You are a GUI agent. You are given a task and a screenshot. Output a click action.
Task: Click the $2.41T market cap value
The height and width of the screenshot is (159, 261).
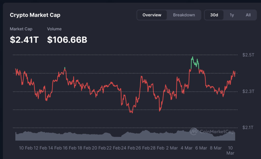tap(24, 39)
